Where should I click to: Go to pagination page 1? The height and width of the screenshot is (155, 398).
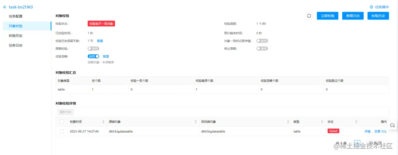[357, 143]
